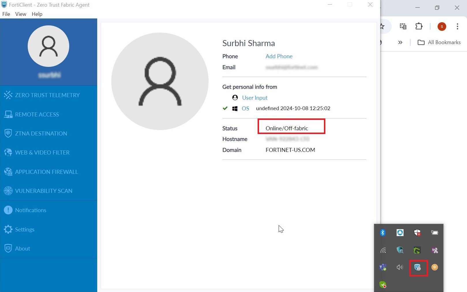Expand hidden browser extensions with double chevron

coord(400,42)
